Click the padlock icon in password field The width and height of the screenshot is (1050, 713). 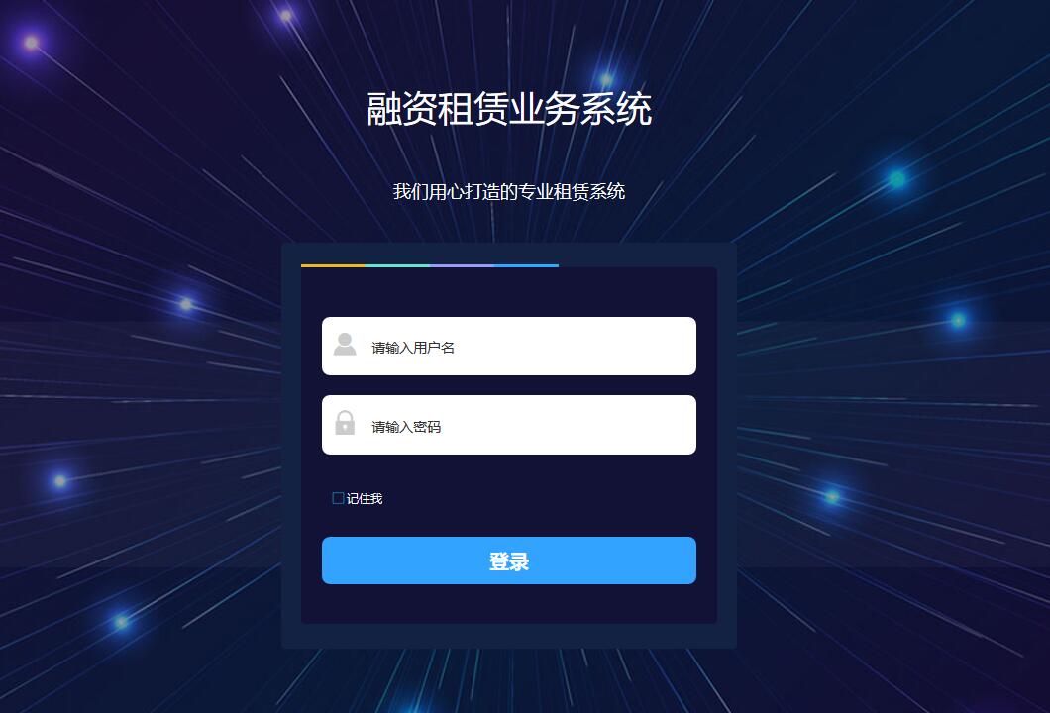[345, 423]
